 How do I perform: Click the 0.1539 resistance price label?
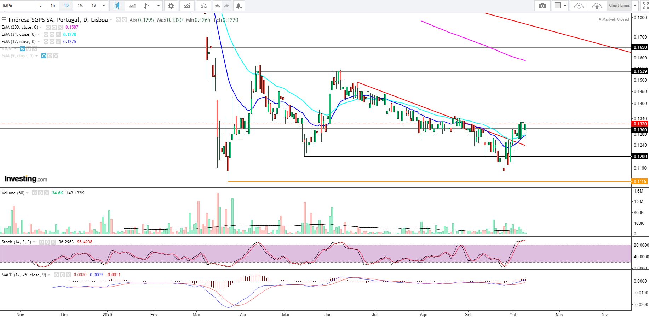click(x=640, y=71)
